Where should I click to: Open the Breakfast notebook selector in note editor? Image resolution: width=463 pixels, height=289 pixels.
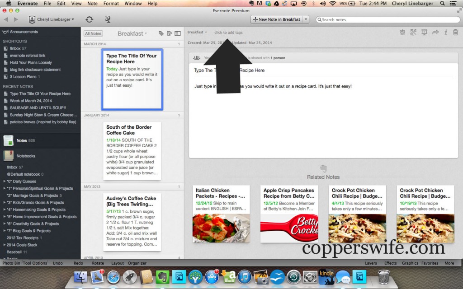197,32
